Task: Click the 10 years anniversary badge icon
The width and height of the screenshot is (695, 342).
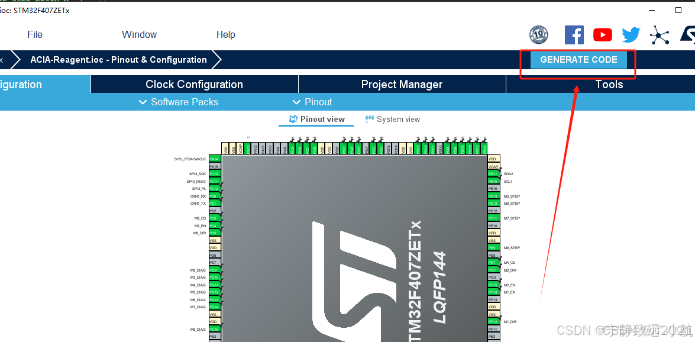Action: [x=538, y=34]
